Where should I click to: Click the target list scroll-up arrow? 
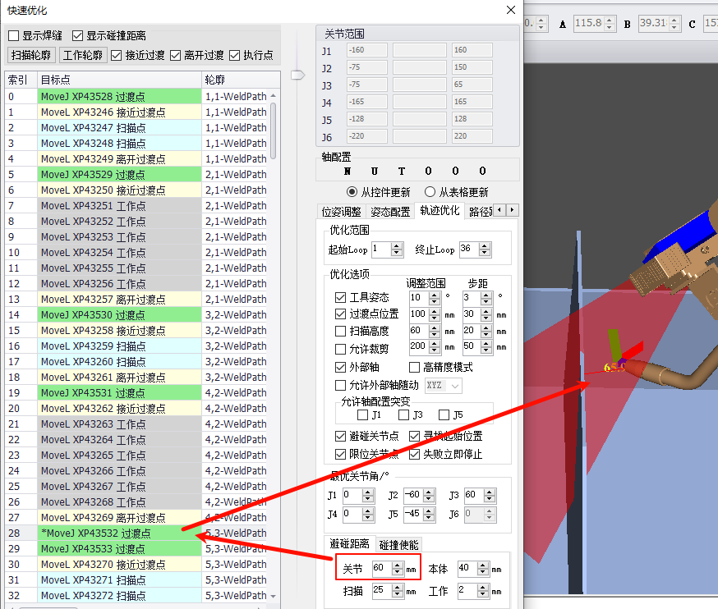coord(274,96)
